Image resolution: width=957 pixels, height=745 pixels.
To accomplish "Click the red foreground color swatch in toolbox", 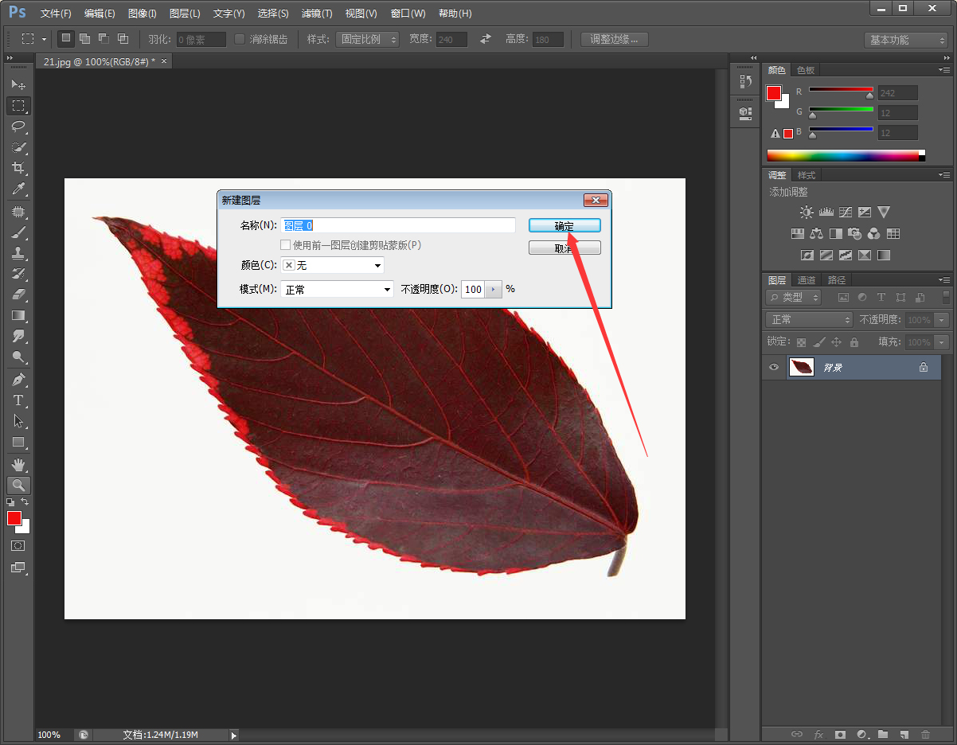I will coord(14,519).
